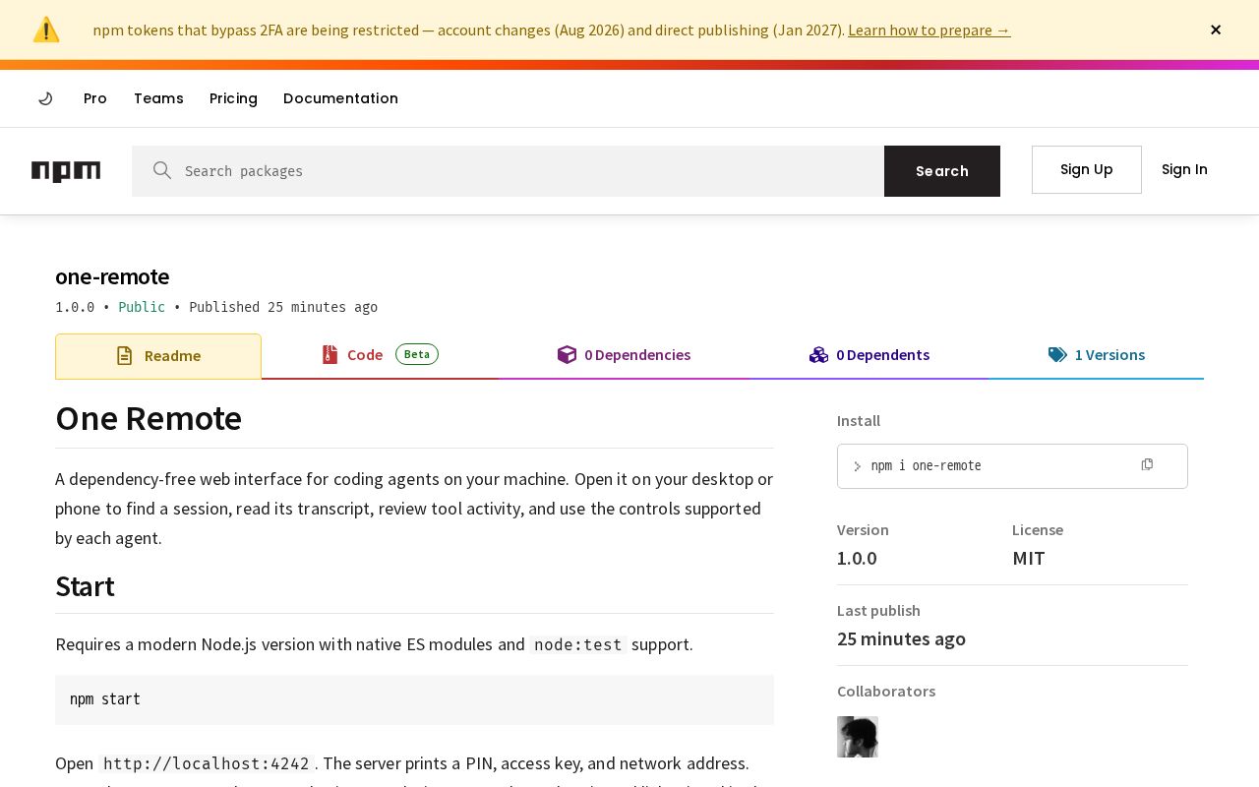The image size is (1259, 787).
Task: Open the Pricing link
Action: tap(233, 98)
